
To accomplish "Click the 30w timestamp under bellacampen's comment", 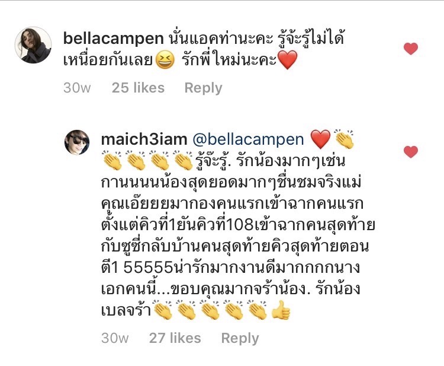I will click(77, 88).
